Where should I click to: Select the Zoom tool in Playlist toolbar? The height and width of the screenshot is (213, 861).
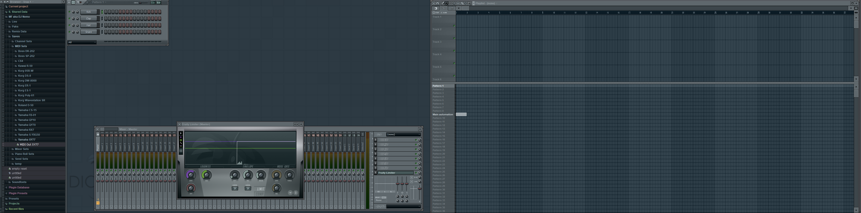click(x=469, y=3)
